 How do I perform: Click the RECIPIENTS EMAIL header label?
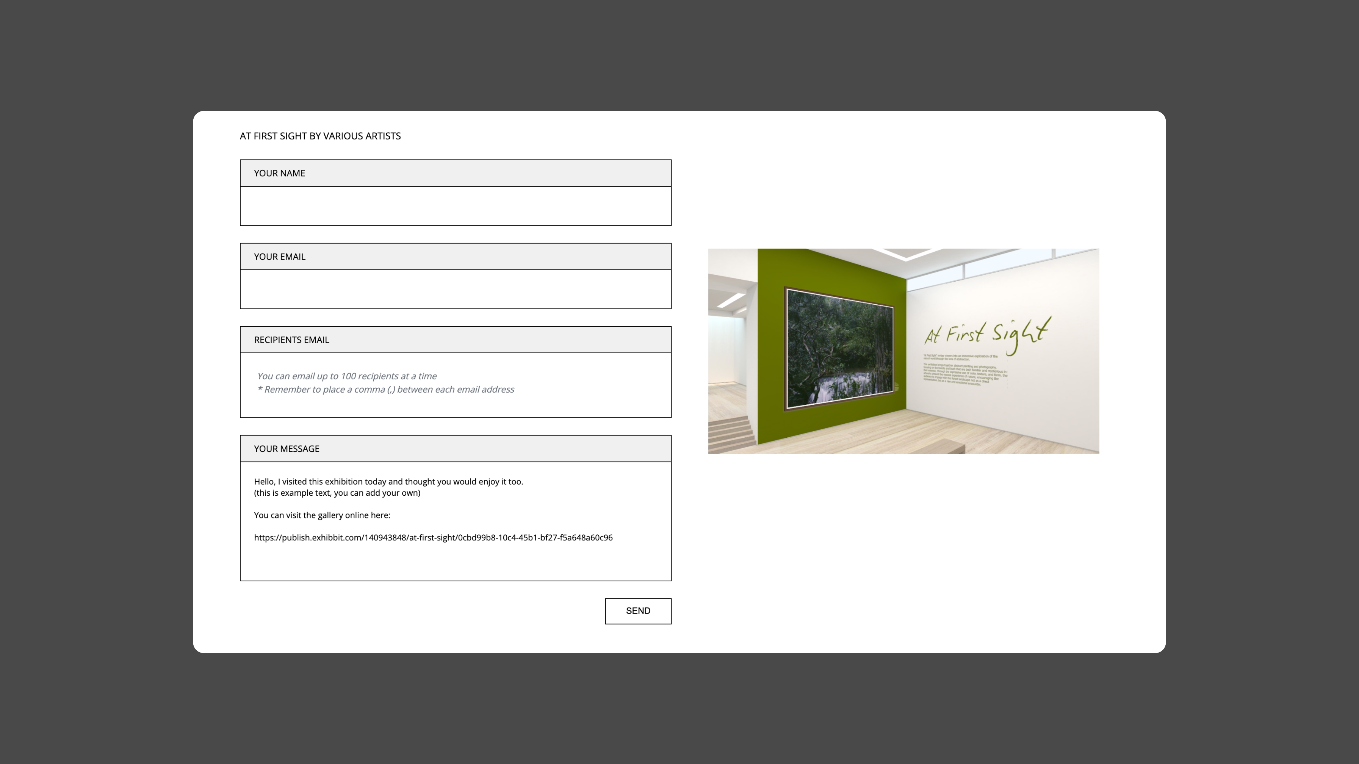[x=291, y=340]
